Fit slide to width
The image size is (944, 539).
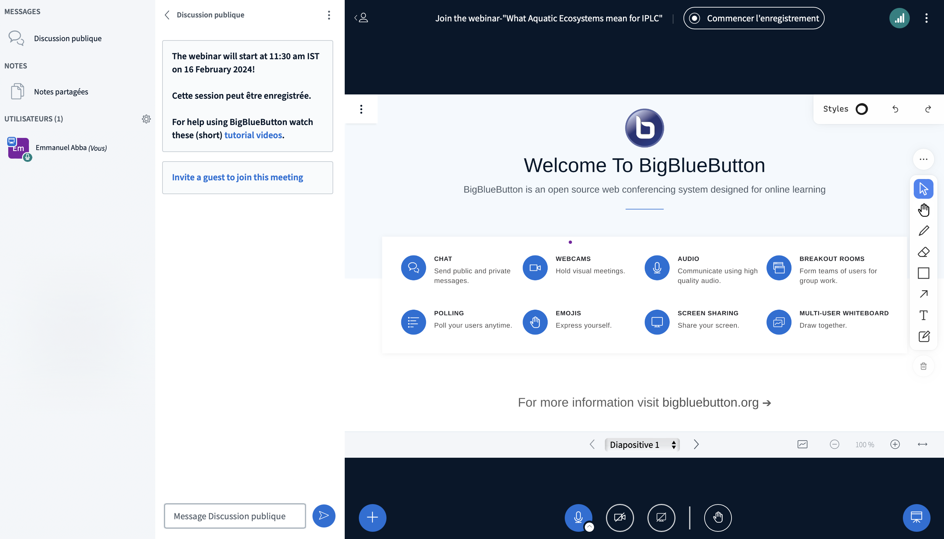click(922, 444)
